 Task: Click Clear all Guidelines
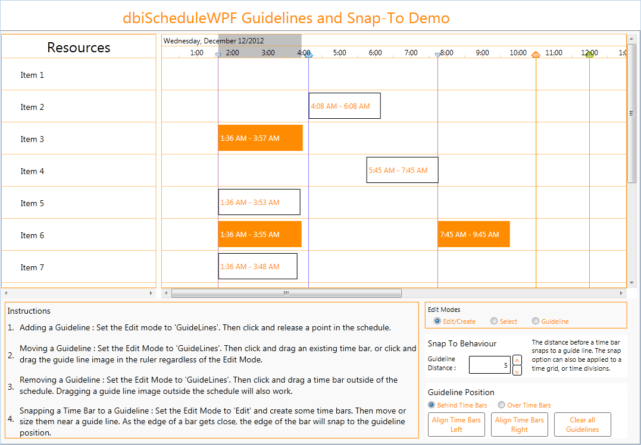click(582, 424)
